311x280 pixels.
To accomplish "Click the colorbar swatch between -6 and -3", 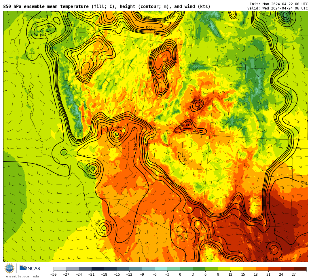I will (x=161, y=269).
